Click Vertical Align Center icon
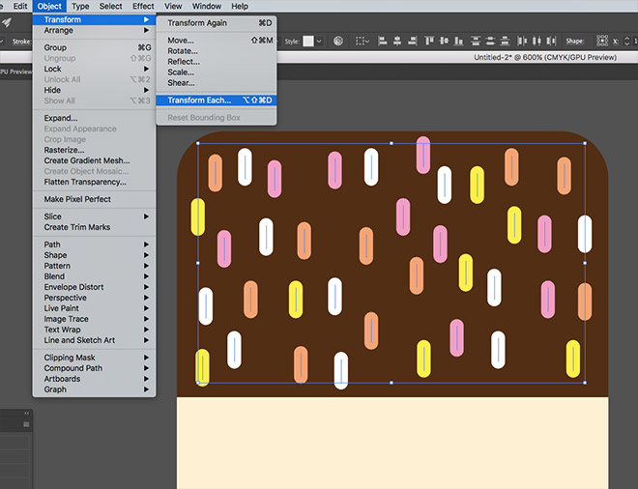This screenshot has width=638, height=489. click(444, 41)
